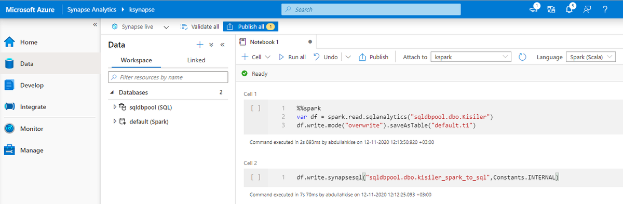
Task: Click Cell 1 run bracket
Action: (x=255, y=109)
